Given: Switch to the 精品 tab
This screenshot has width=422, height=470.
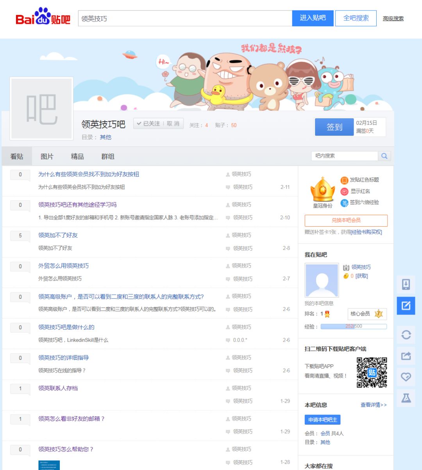Looking at the screenshot, I should [77, 157].
